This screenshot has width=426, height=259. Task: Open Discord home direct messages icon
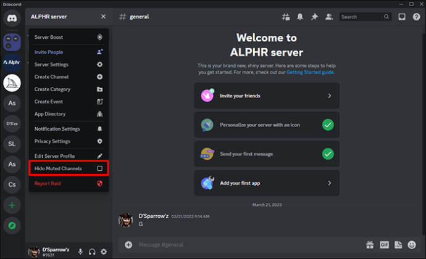[12, 18]
